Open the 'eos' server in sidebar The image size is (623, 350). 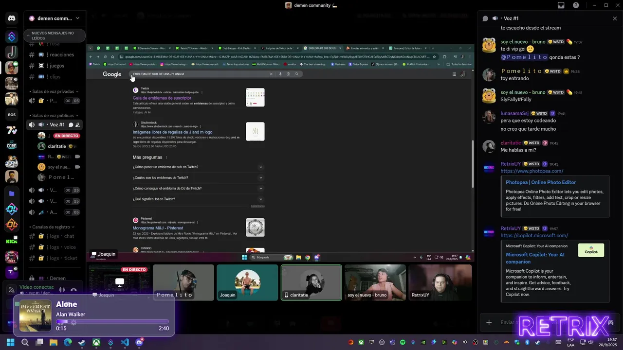coord(12,114)
